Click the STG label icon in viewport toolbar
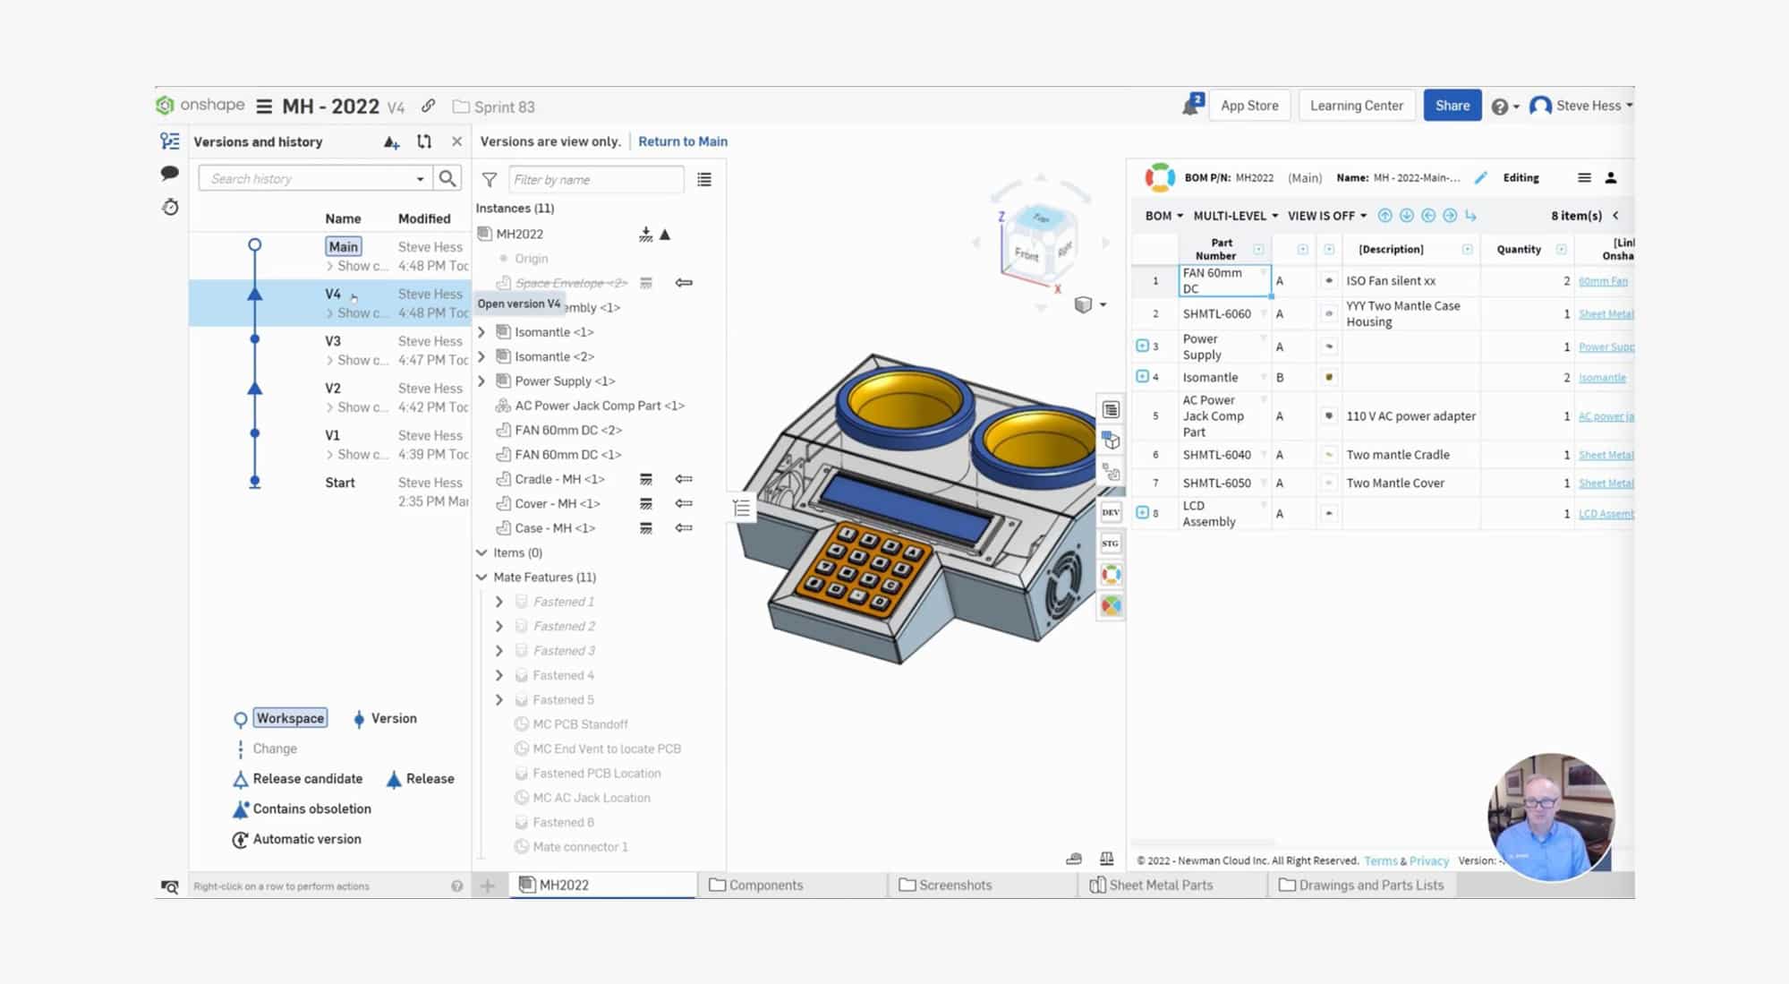This screenshot has height=984, width=1789. point(1111,542)
